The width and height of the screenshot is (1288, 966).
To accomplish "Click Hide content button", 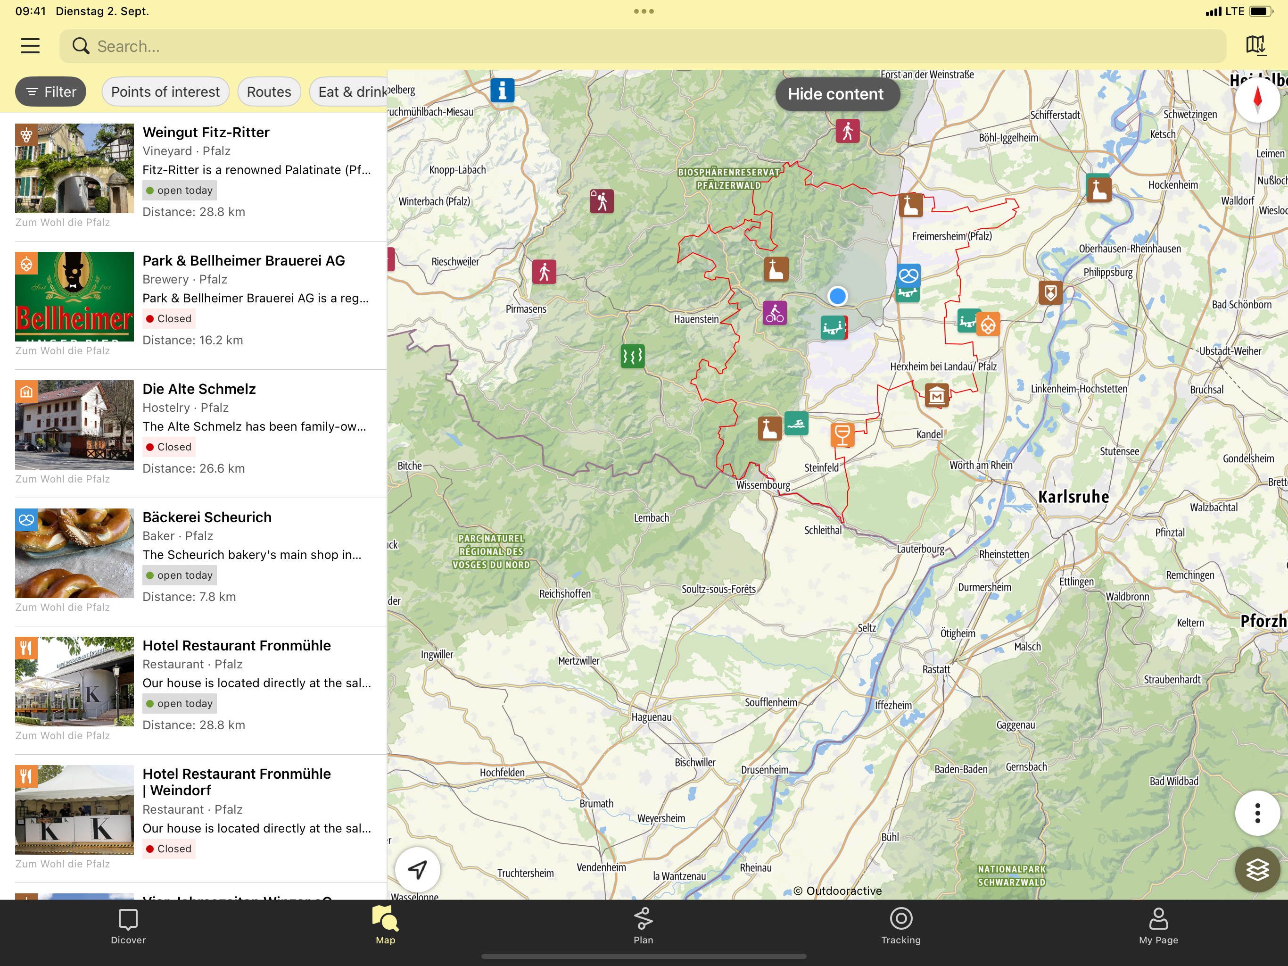I will (836, 94).
